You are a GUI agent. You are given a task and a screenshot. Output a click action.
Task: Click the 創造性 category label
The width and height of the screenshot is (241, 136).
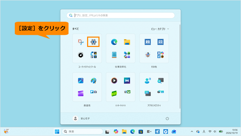click(87, 106)
